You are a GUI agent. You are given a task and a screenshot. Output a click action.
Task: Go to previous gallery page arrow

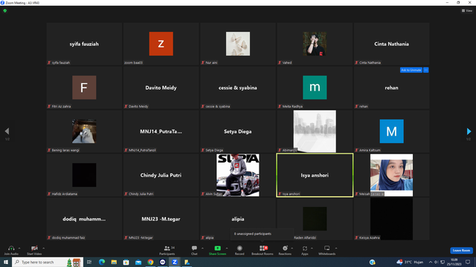[x=7, y=131]
